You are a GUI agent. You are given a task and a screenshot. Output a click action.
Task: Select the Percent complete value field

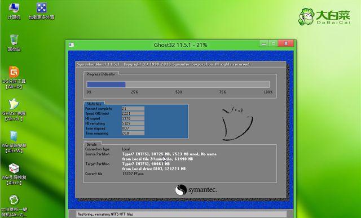click(x=133, y=109)
